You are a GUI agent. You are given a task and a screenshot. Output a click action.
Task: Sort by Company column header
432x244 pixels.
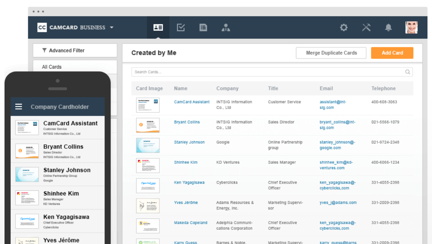click(x=227, y=88)
